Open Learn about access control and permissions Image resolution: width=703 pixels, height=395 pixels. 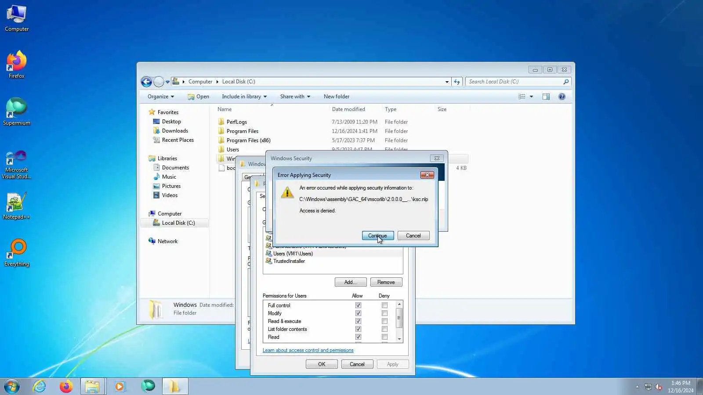(x=308, y=350)
